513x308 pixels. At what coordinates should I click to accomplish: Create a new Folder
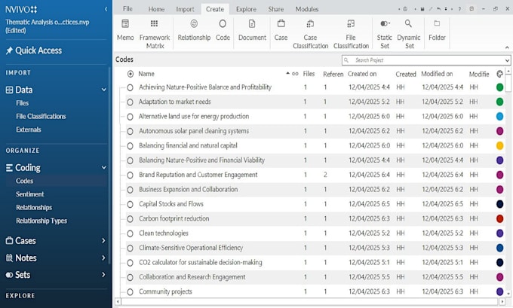[x=437, y=29]
